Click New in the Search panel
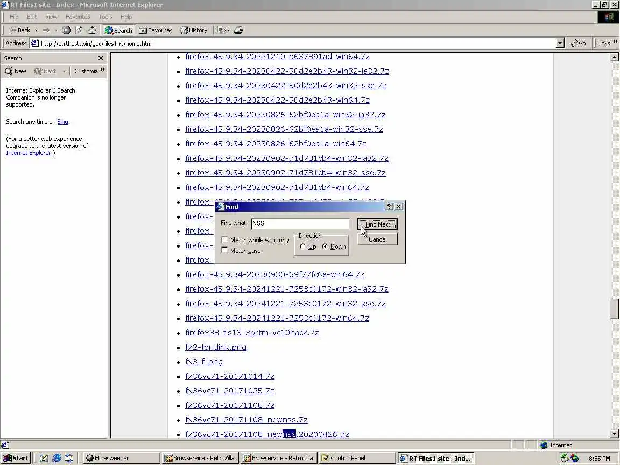 (16, 71)
